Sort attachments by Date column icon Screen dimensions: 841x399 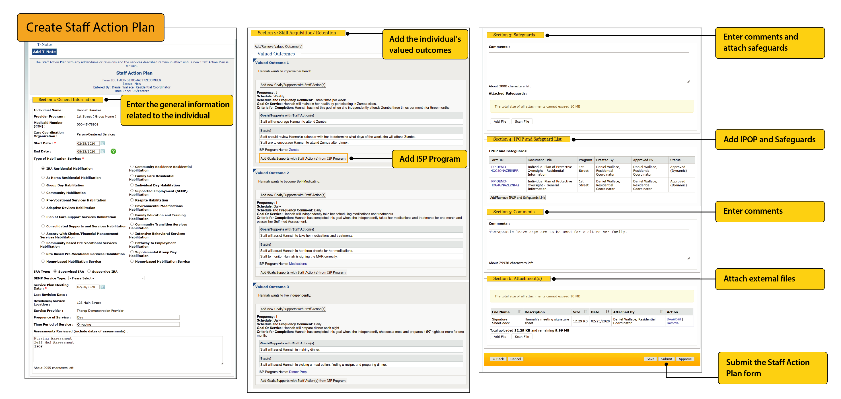(x=607, y=312)
